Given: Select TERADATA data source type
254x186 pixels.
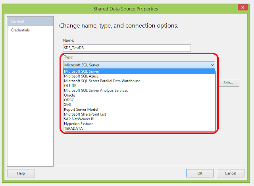Looking at the screenshot, I should coord(139,129).
